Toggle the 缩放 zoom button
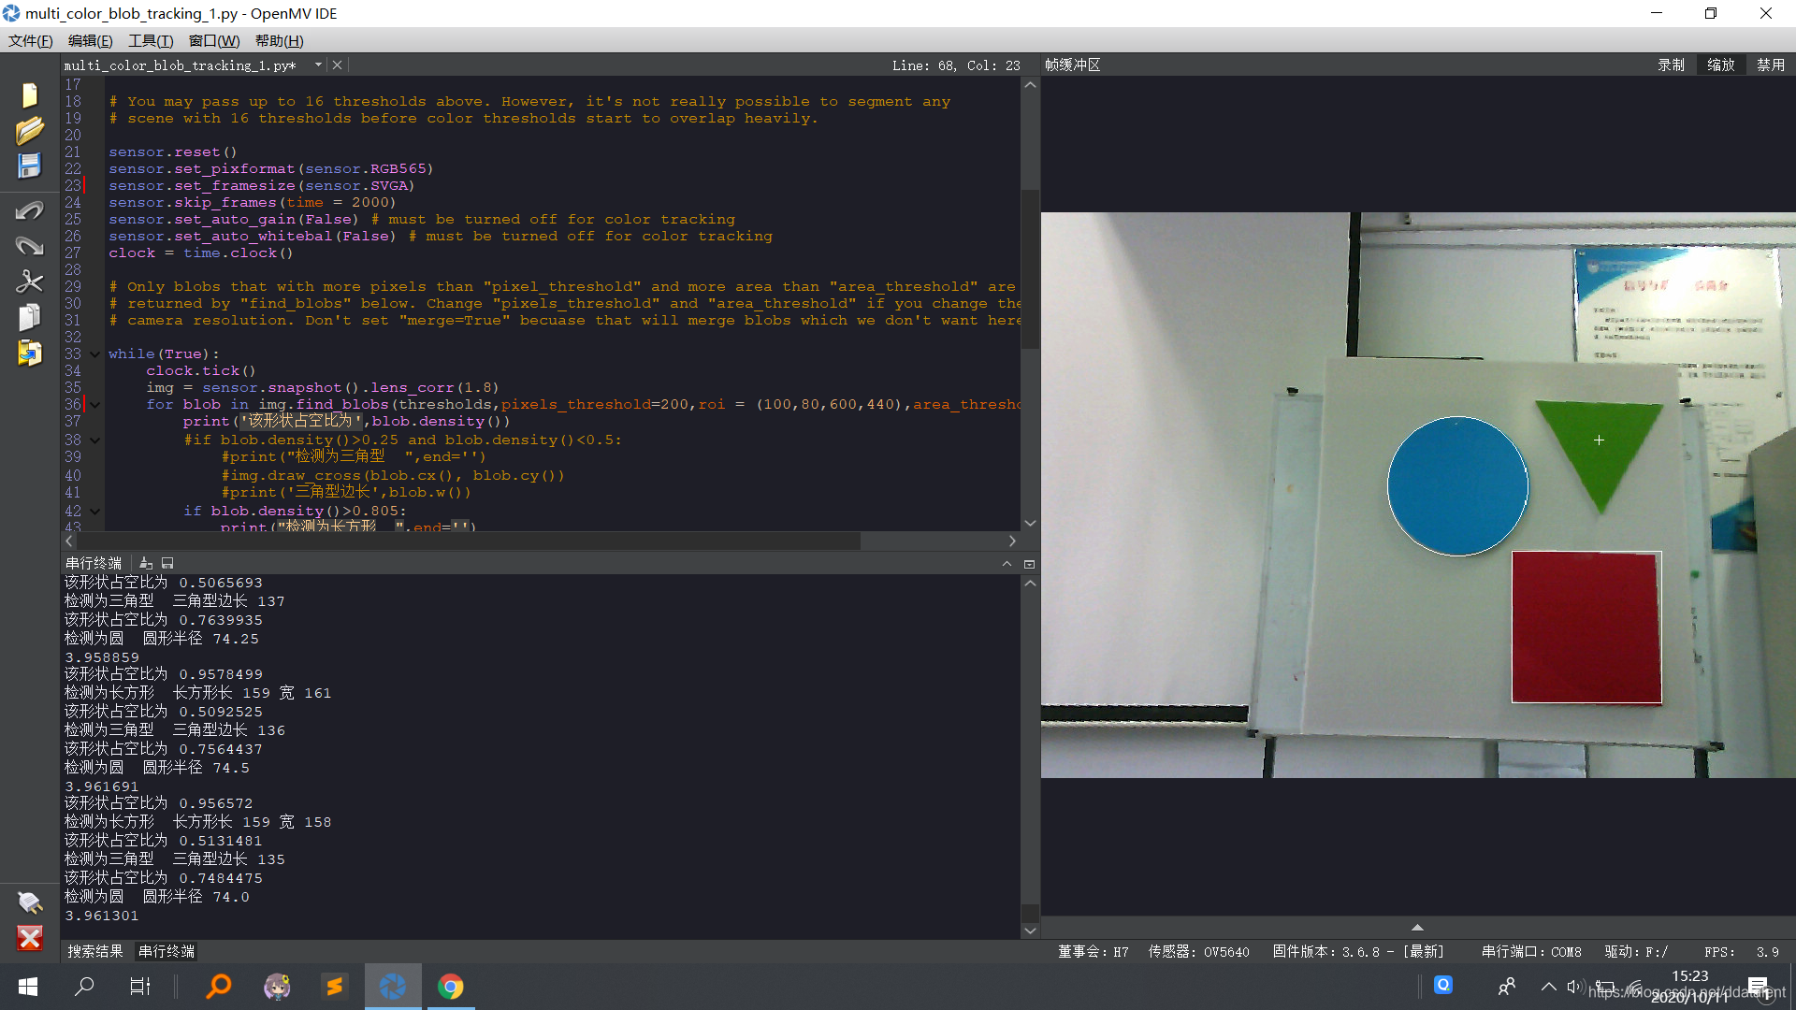This screenshot has width=1796, height=1010. (x=1720, y=65)
